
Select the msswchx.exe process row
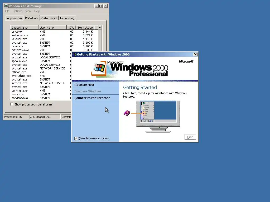point(54,50)
